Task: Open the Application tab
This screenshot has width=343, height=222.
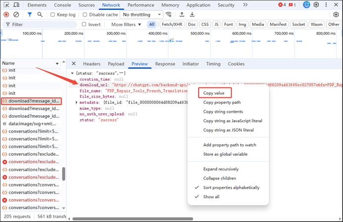Action: pos(198,5)
